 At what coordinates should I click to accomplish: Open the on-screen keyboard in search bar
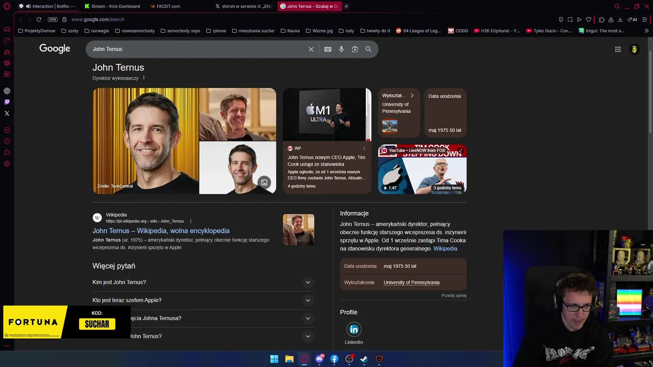[x=328, y=49]
